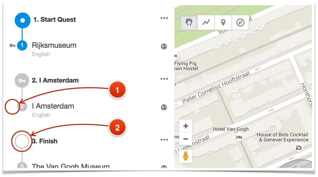Click the House of Bols camera marker
Screen dimensions: 318x177
299,148
